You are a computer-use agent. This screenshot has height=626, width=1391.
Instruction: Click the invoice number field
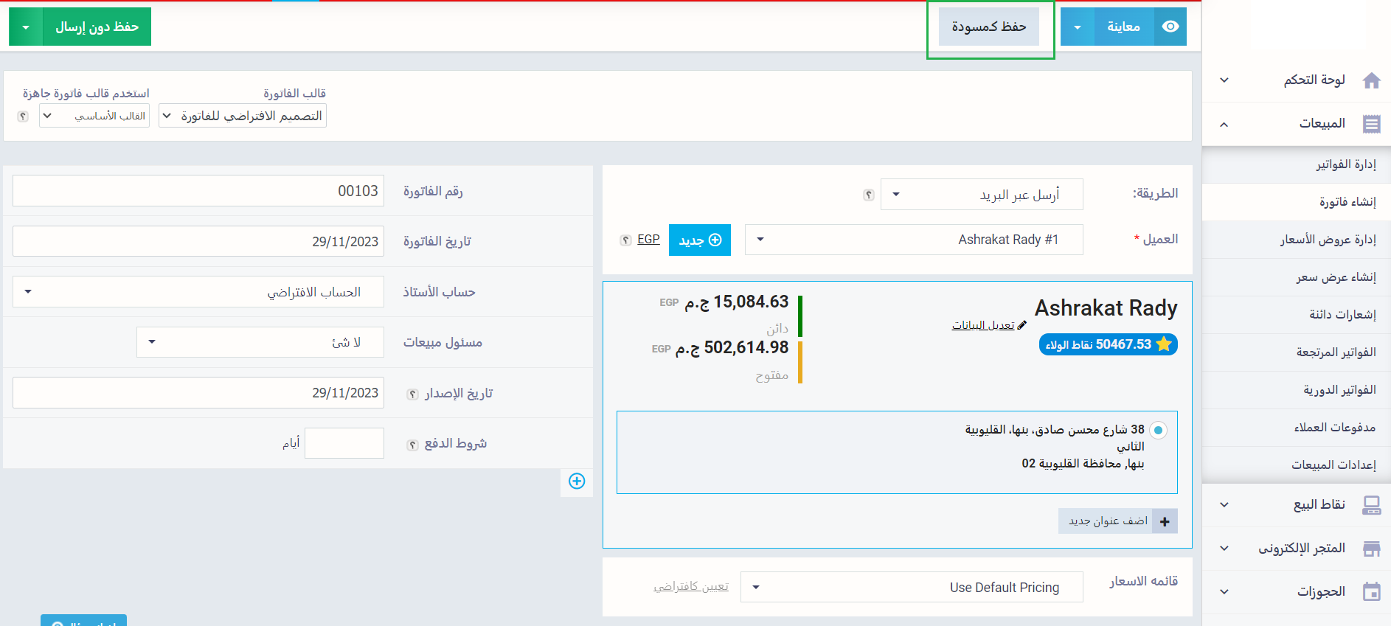pyautogui.click(x=198, y=191)
